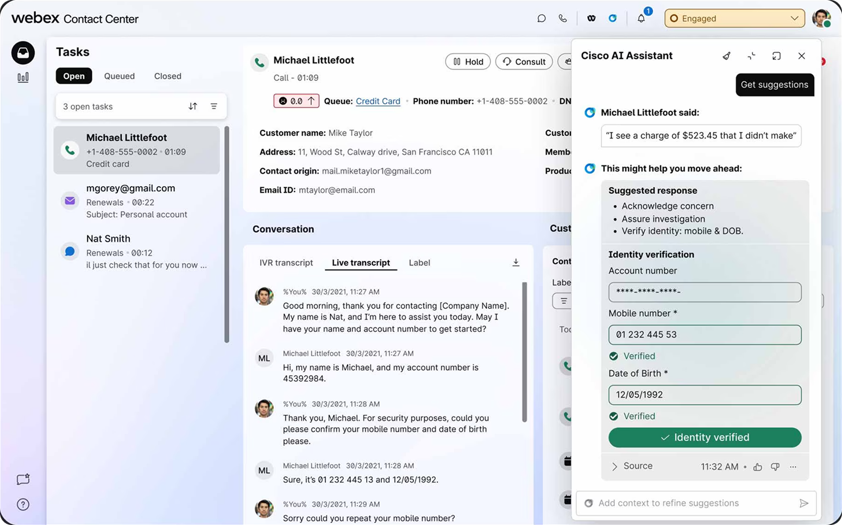Screen dimensions: 842x525
Task: Put the call on Hold
Action: [468, 62]
